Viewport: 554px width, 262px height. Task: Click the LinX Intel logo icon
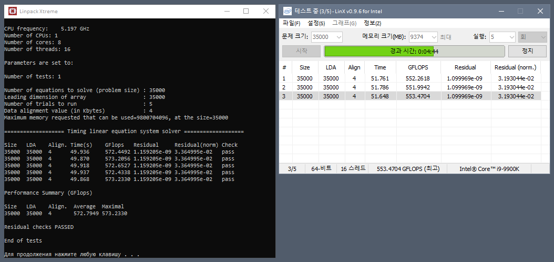pos(288,12)
